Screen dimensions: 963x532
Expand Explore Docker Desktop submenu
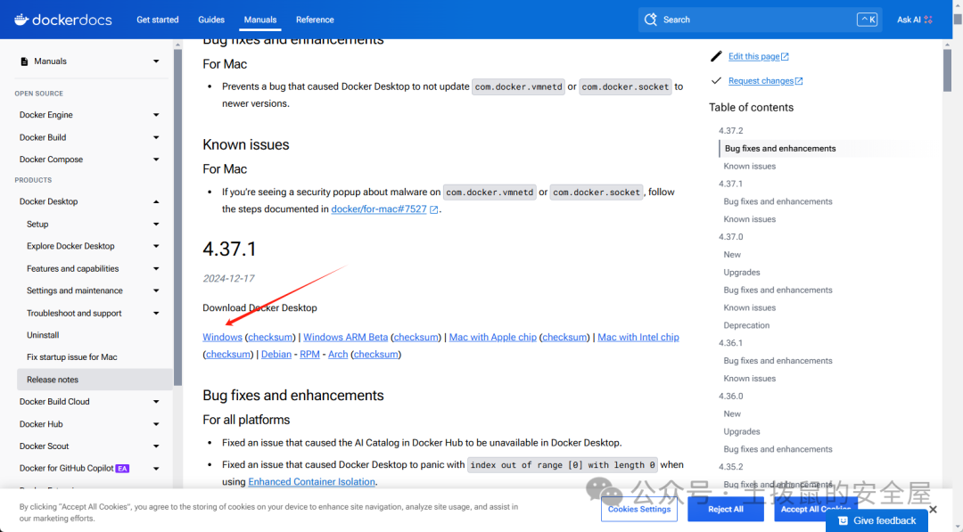tap(156, 246)
